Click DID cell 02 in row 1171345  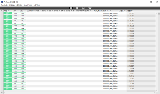tap(23, 86)
